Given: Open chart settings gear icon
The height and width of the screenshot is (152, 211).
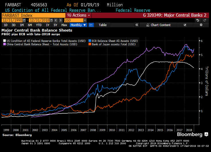Looking at the screenshot, I should pos(201,25).
